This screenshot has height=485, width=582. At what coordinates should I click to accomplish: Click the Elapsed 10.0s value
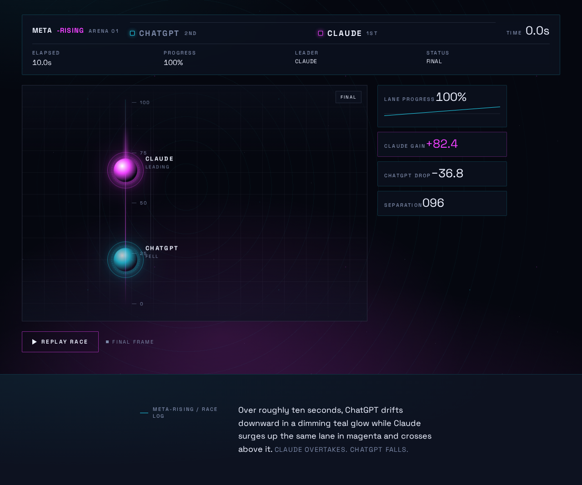[42, 62]
